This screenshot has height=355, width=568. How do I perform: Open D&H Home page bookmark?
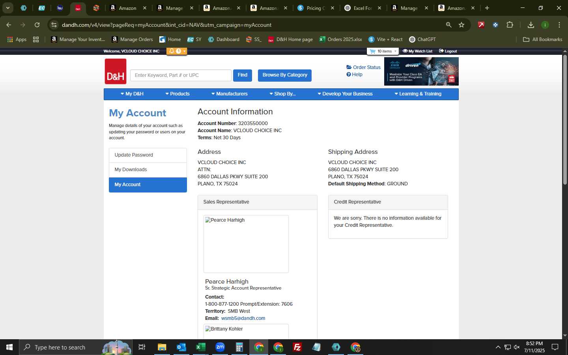(290, 39)
